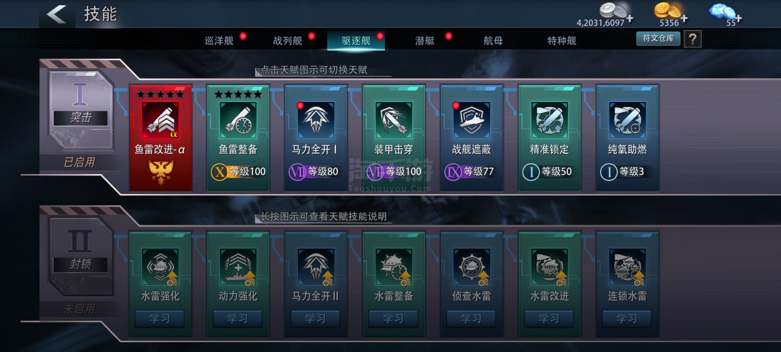
Task: Add diamonds using the plus icon
Action: (x=738, y=19)
